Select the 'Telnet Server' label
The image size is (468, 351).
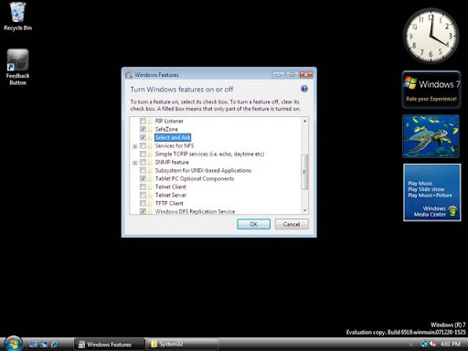[x=171, y=195]
